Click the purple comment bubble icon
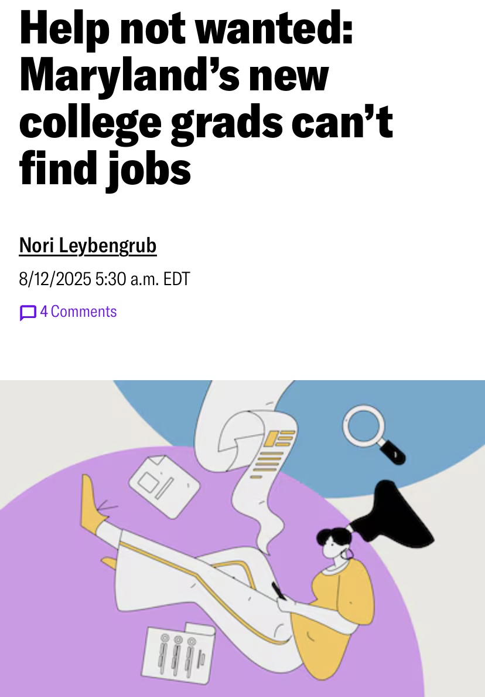The height and width of the screenshot is (697, 485). click(28, 313)
